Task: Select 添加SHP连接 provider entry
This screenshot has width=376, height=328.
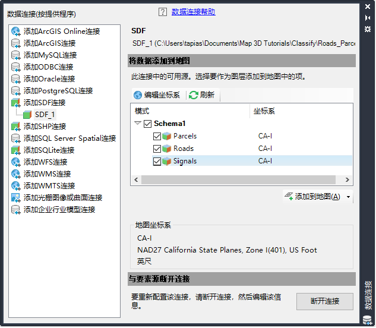Action: coord(45,127)
